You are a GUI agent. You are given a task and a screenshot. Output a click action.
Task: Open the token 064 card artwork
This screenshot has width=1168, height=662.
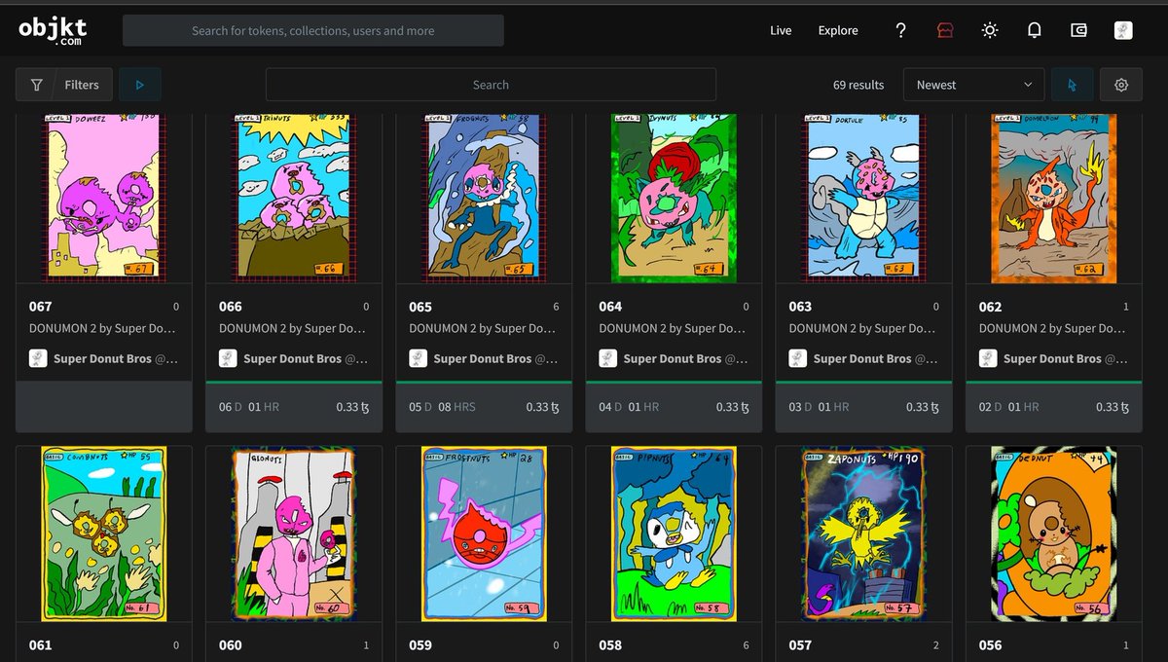[x=674, y=199]
